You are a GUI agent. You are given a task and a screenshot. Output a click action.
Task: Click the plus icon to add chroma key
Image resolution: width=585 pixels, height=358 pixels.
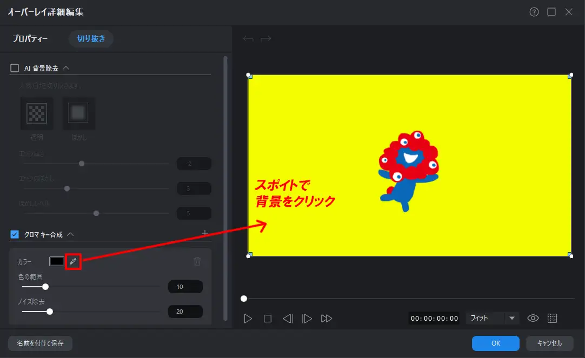point(205,233)
